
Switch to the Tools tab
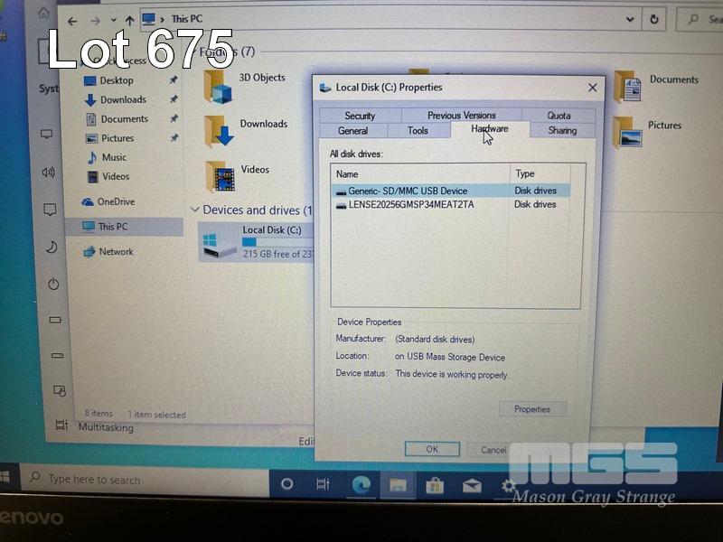pos(418,131)
